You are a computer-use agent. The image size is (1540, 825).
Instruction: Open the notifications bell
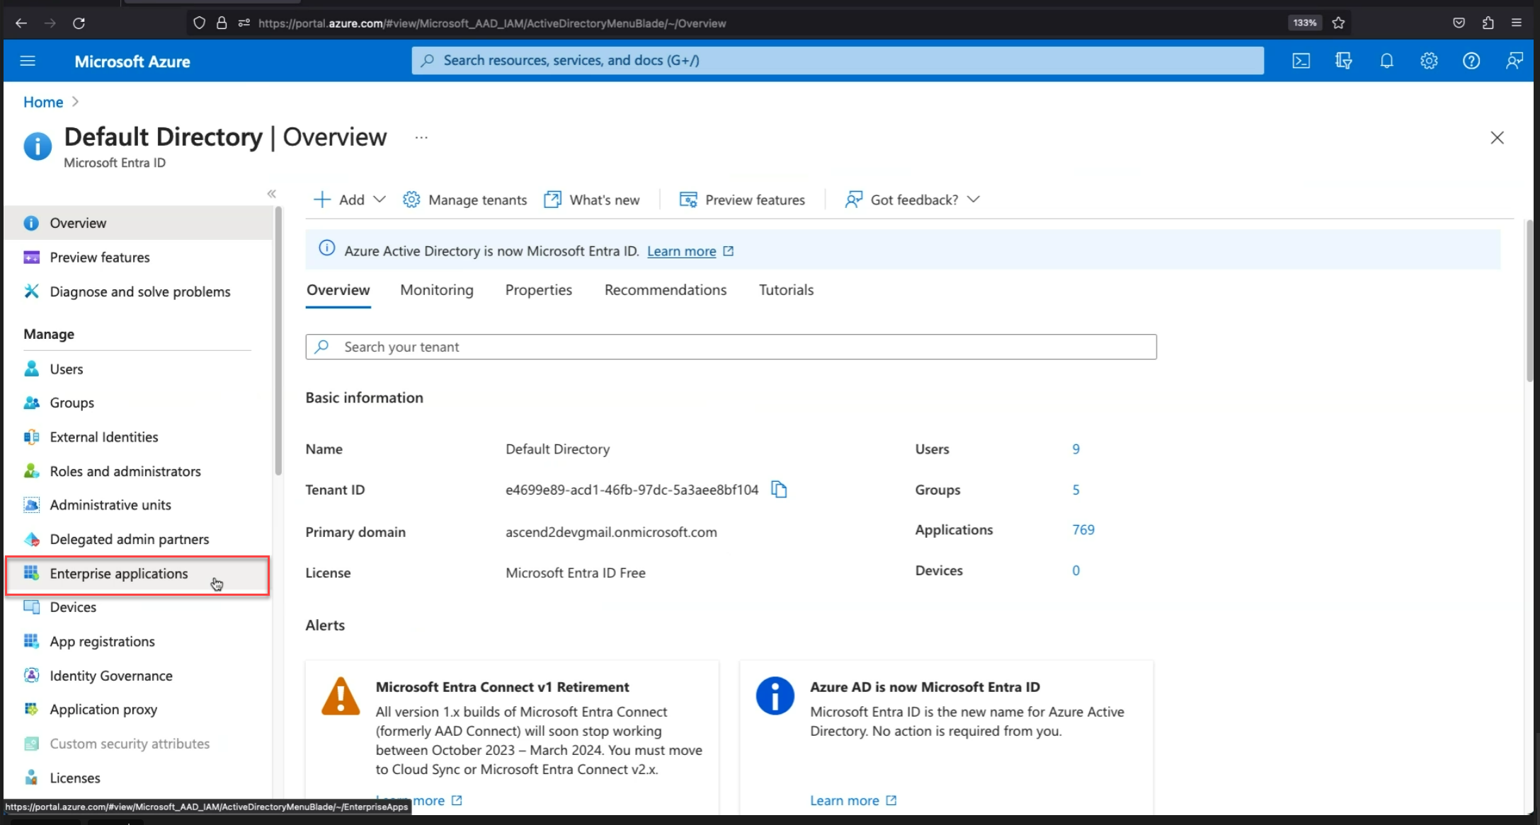point(1386,61)
